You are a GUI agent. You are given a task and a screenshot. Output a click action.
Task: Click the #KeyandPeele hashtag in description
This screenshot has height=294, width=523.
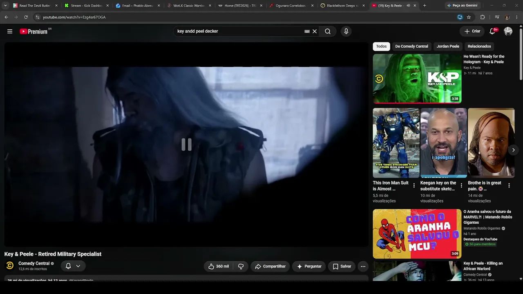tap(81, 281)
